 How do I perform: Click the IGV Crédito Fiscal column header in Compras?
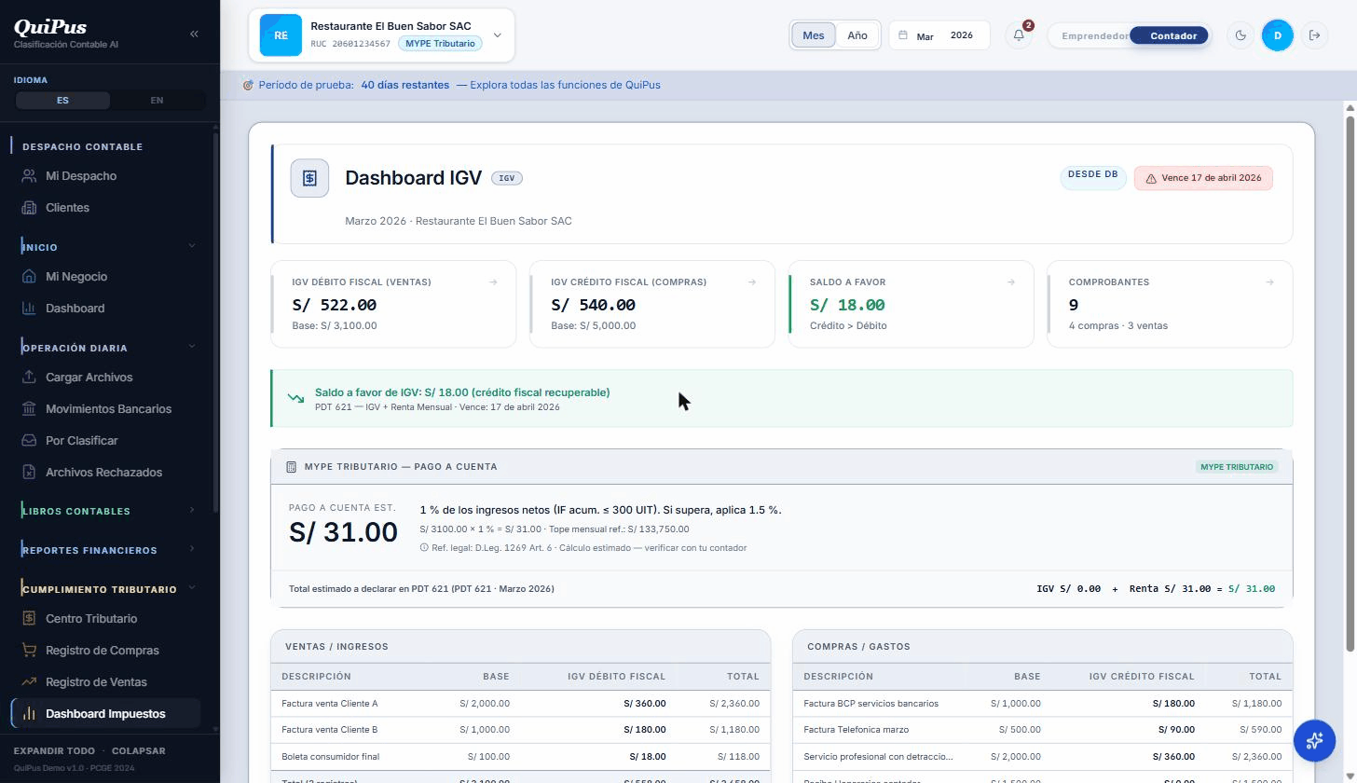(x=1141, y=677)
